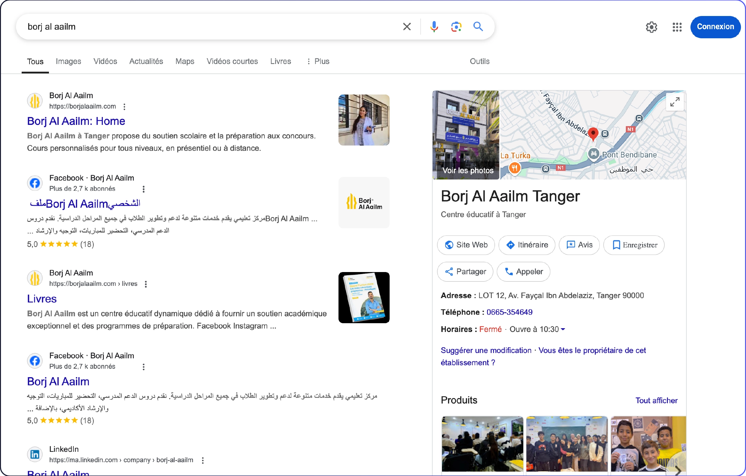Switch to the Images tab
This screenshot has width=746, height=476.
68,61
